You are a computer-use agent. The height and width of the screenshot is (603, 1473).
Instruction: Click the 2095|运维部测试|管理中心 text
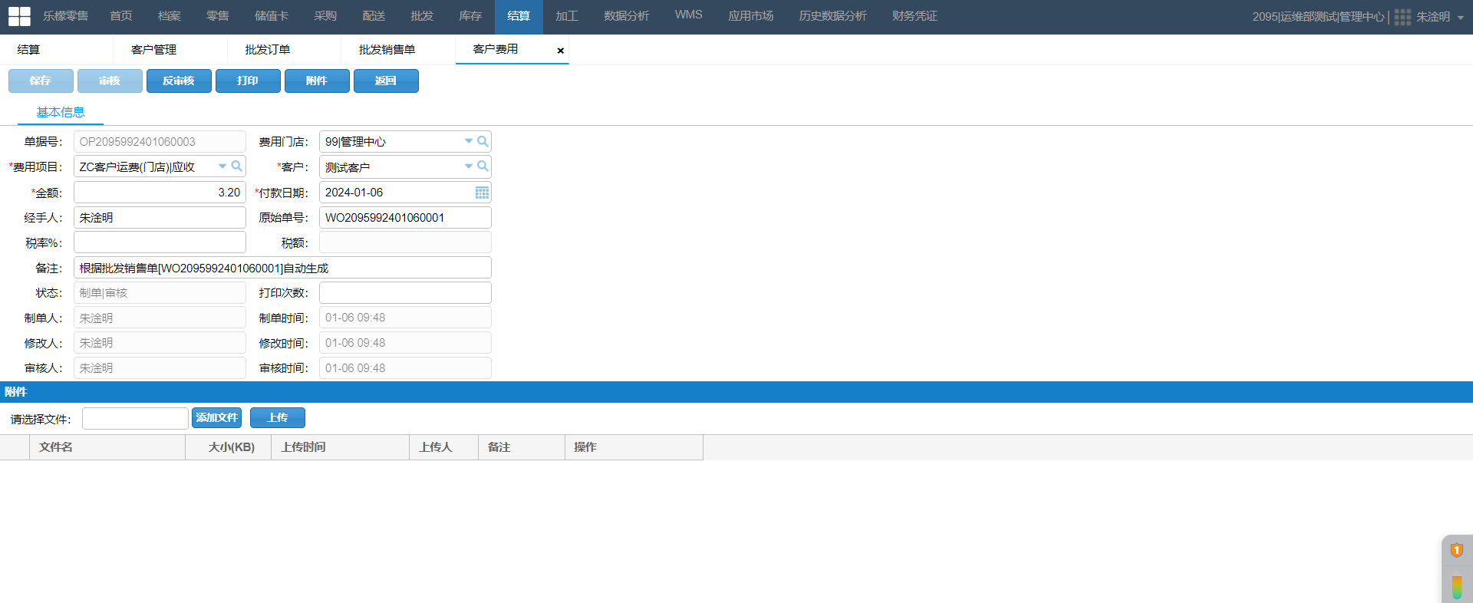tap(1318, 17)
